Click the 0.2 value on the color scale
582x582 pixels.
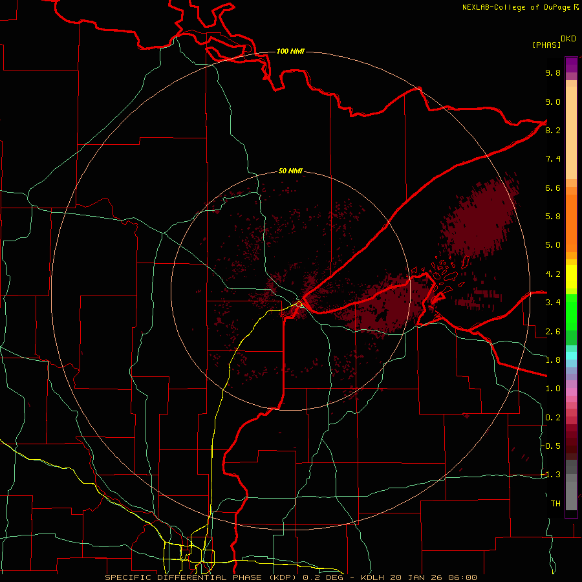pos(553,418)
